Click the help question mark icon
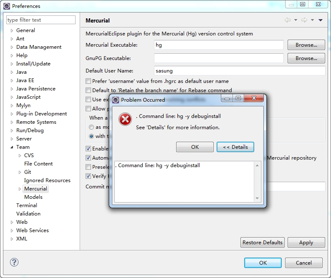The height and width of the screenshot is (278, 331). [14, 262]
